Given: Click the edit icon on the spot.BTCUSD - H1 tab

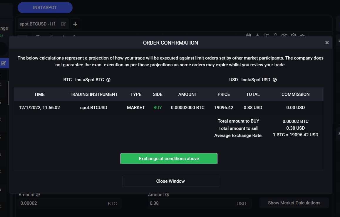Looking at the screenshot, I should click(x=63, y=24).
